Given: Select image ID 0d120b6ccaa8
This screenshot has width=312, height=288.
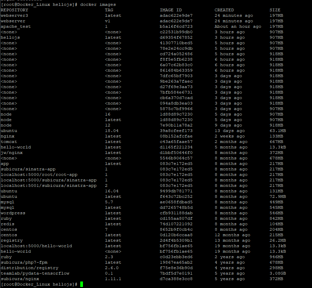Looking at the screenshot, I should coord(176,235).
